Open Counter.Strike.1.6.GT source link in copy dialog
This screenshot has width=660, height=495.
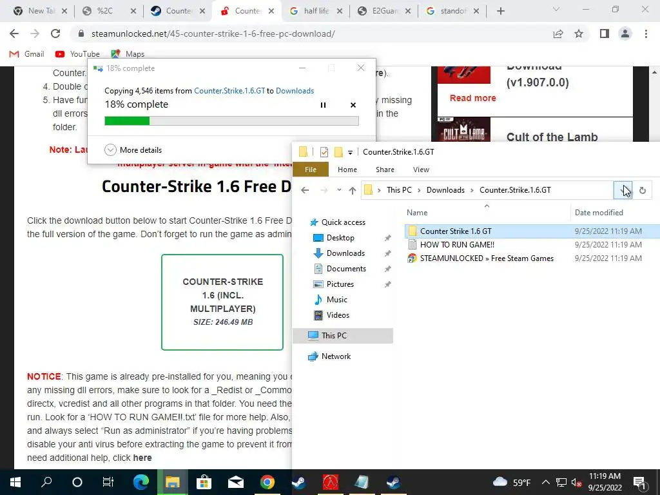coord(229,91)
